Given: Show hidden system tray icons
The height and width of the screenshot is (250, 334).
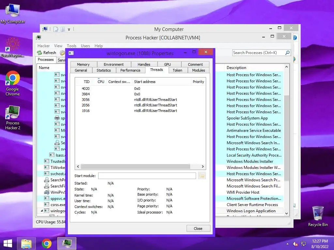Looking at the screenshot, I should (288, 244).
